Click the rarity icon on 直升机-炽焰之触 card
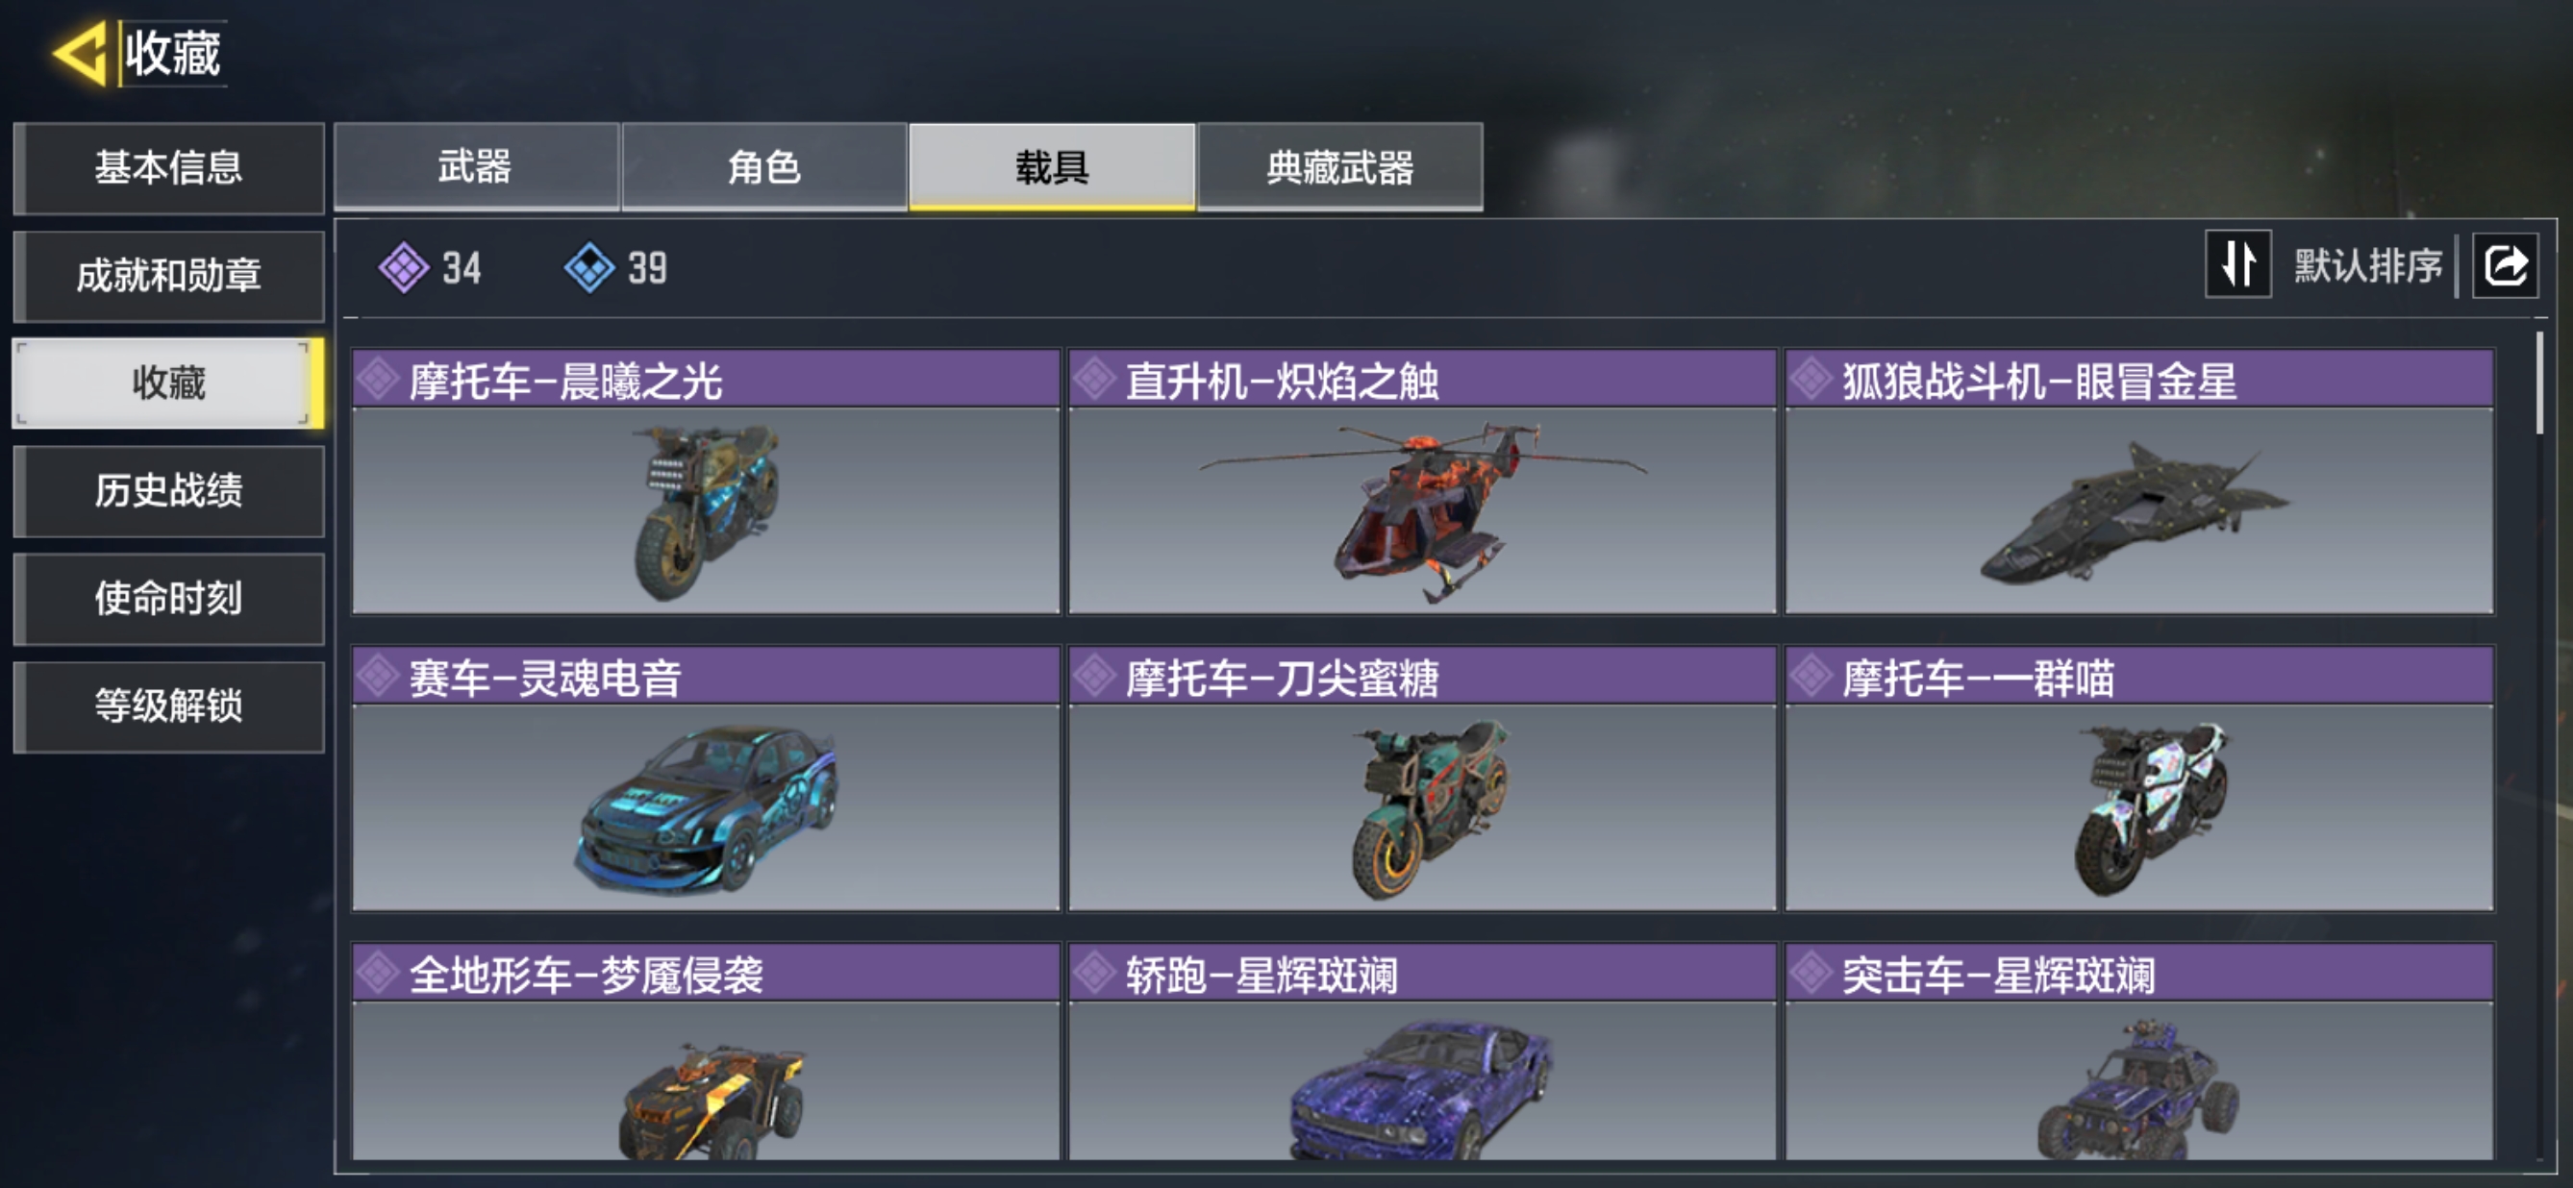 tap(1096, 381)
